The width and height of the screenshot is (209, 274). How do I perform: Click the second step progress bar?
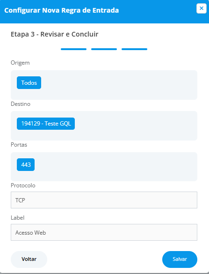click(x=104, y=49)
